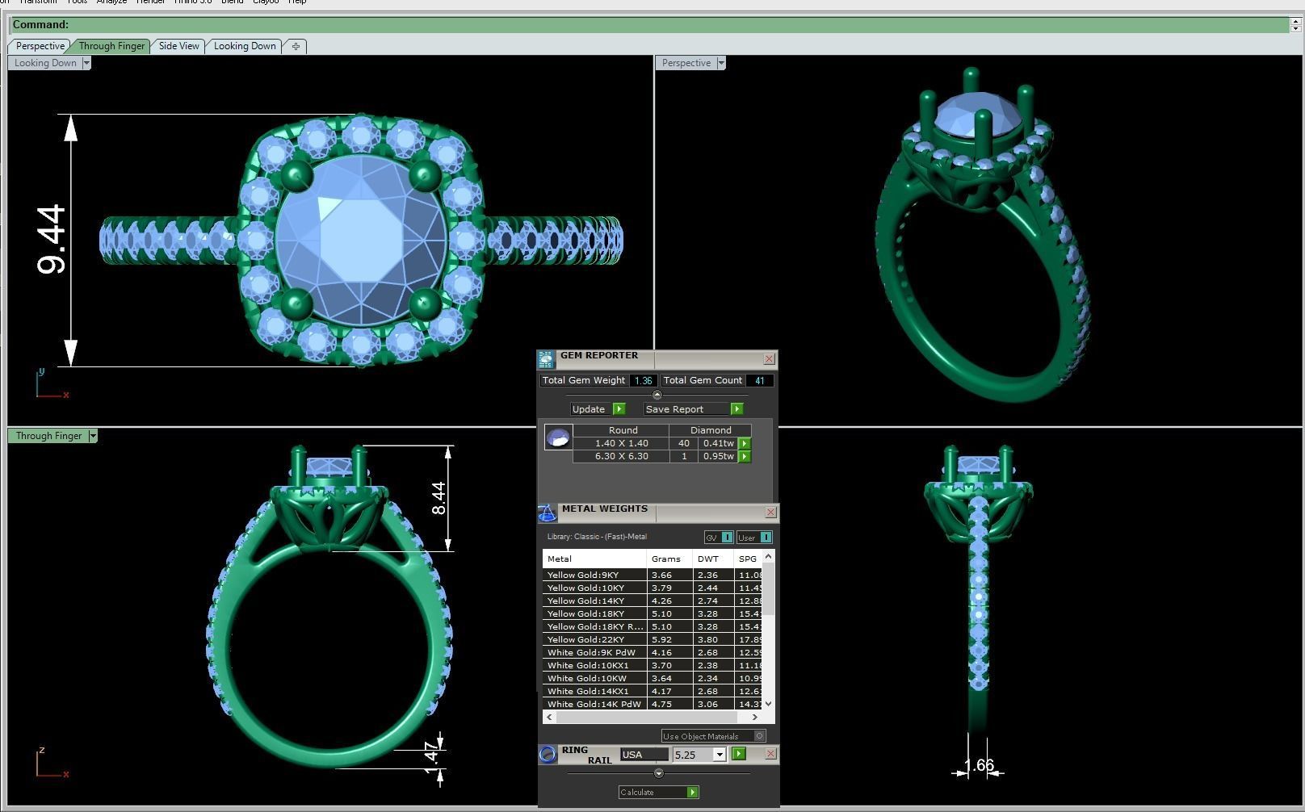Click the Ring Rail panel icon

(548, 755)
